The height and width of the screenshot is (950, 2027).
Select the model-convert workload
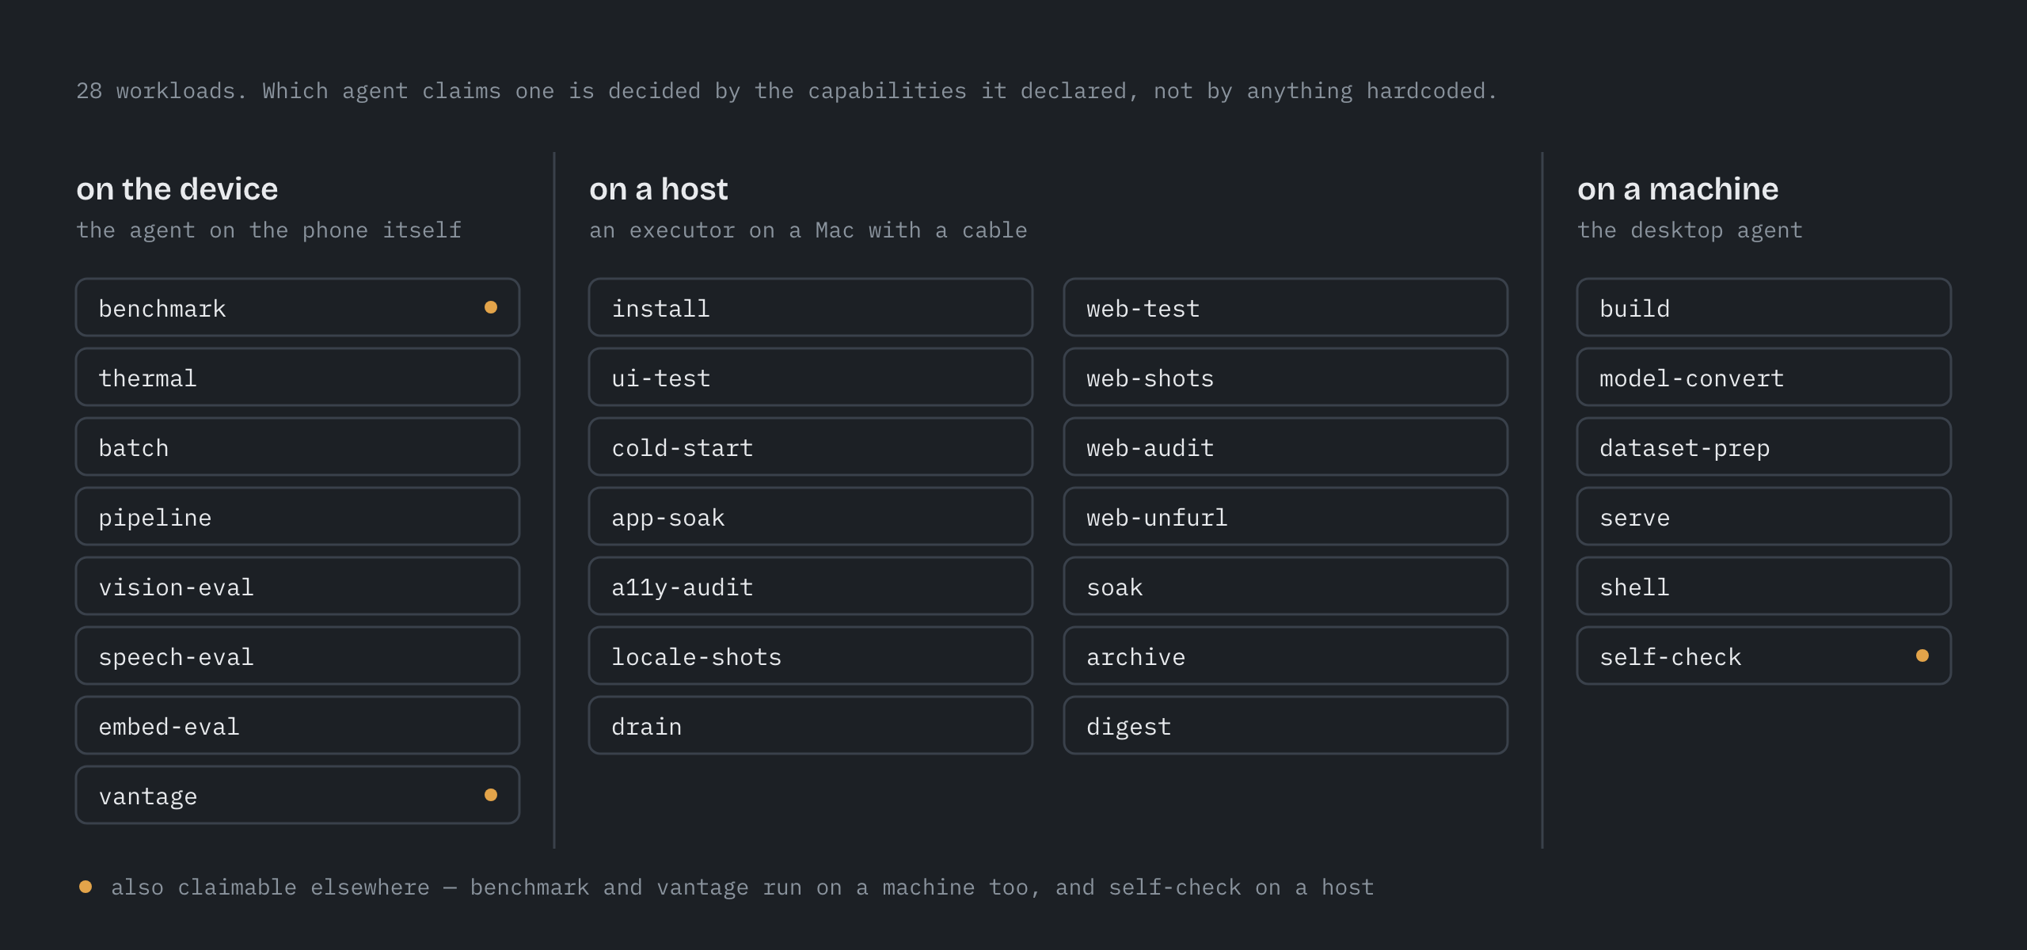1764,377
